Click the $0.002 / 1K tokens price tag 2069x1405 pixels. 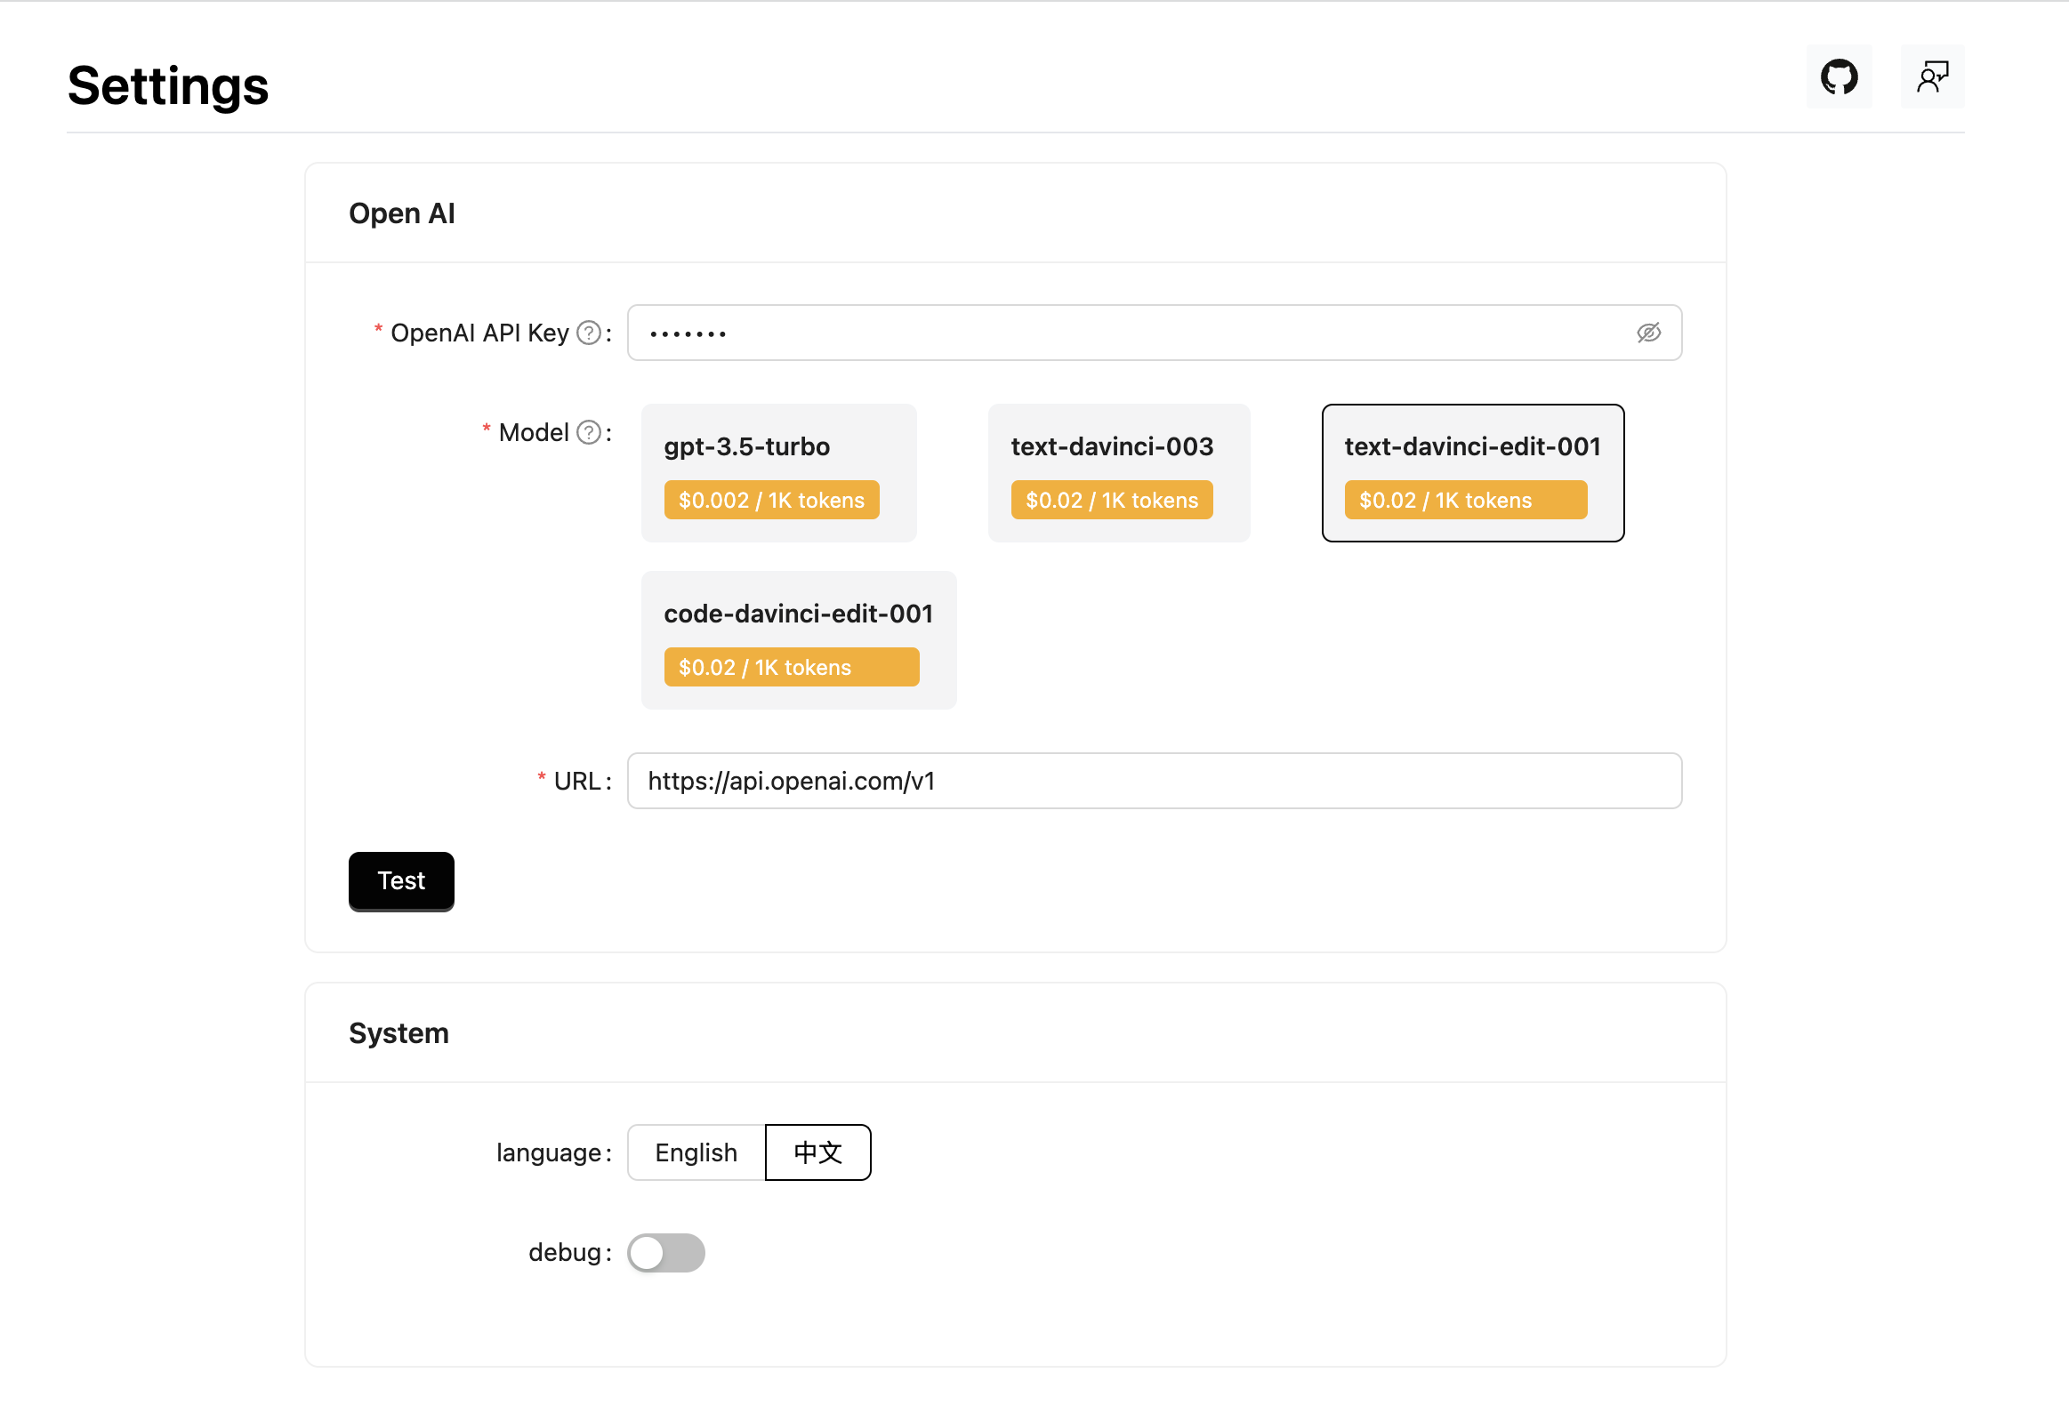pyautogui.click(x=771, y=500)
